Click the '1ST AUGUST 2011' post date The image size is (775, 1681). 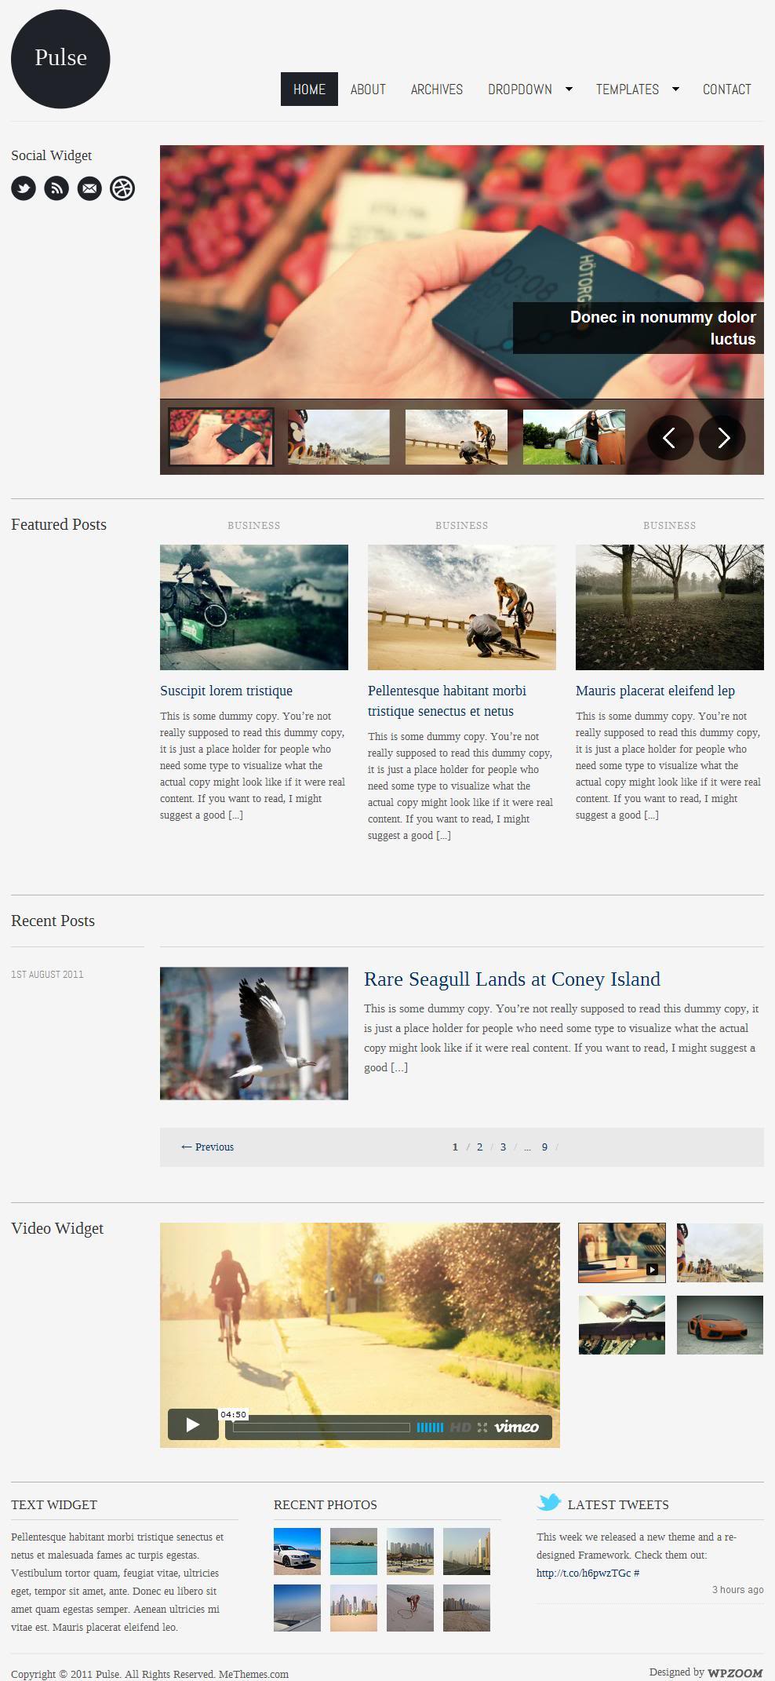(x=47, y=974)
